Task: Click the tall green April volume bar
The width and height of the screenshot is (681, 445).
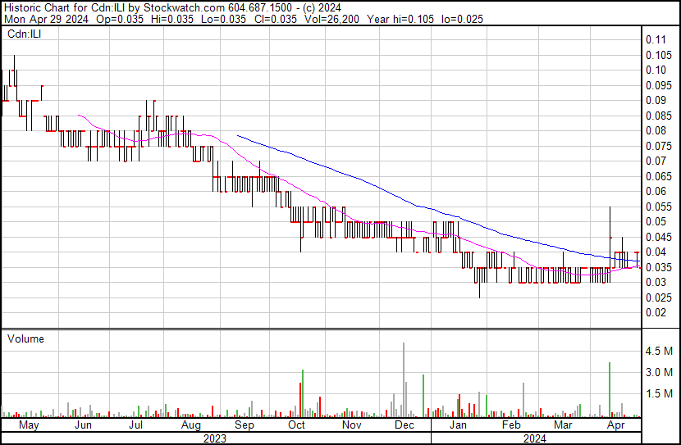Action: [610, 389]
